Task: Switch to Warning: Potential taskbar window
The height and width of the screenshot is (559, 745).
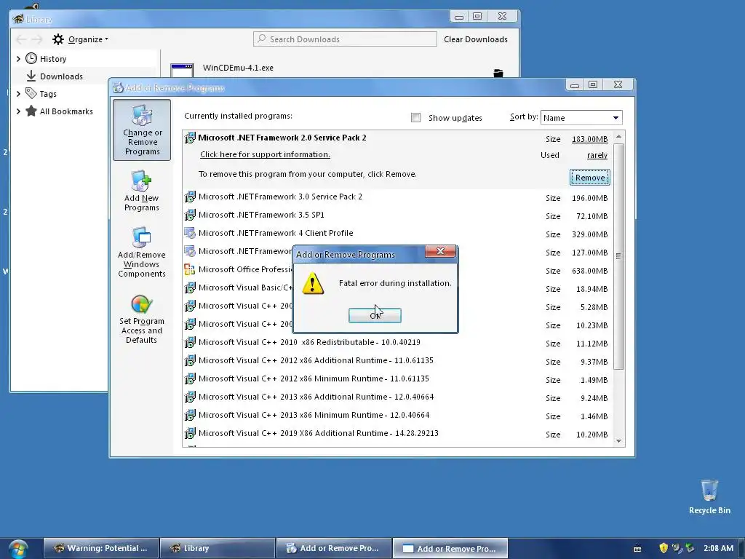Action: (x=101, y=548)
